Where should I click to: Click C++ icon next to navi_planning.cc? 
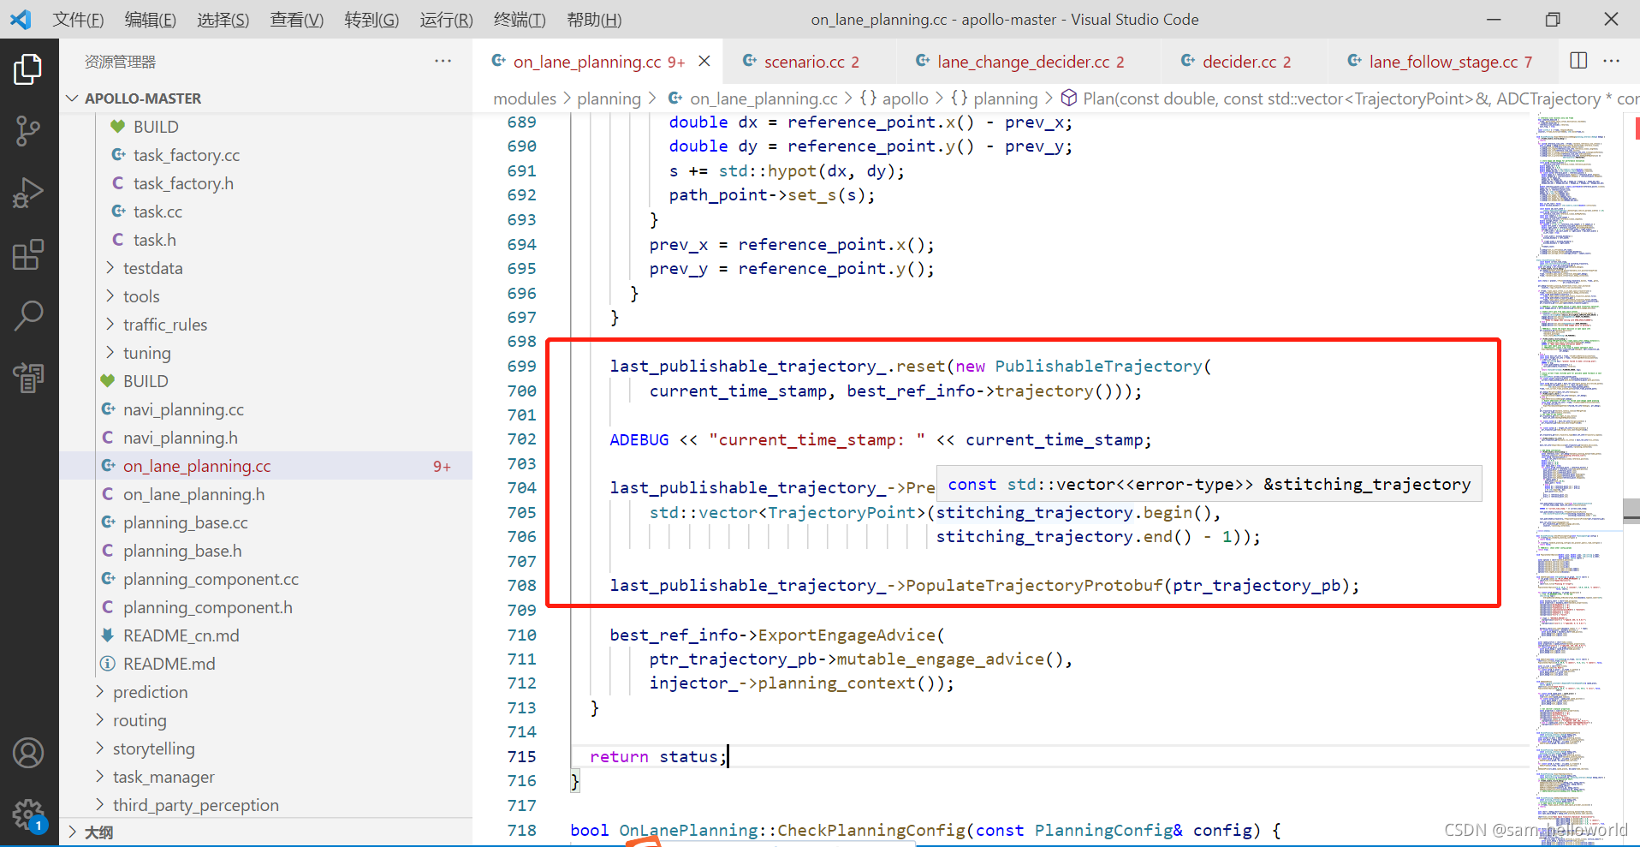[x=108, y=409]
